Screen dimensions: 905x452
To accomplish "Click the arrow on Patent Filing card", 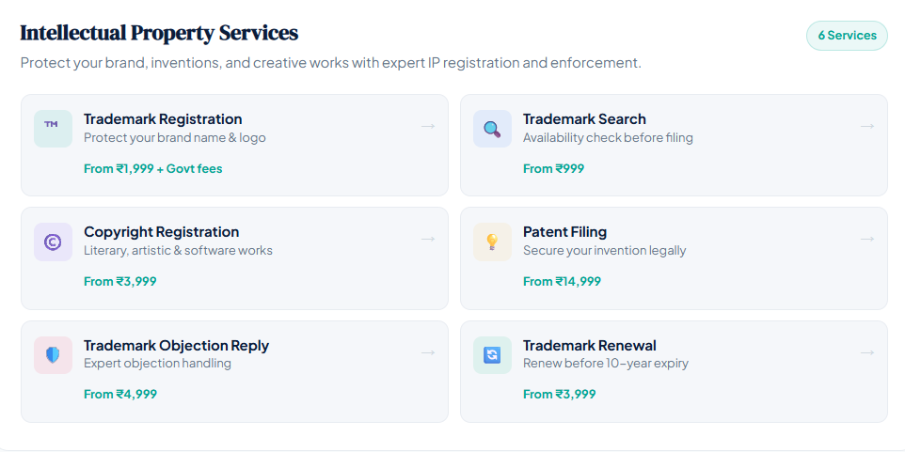I will coord(867,239).
